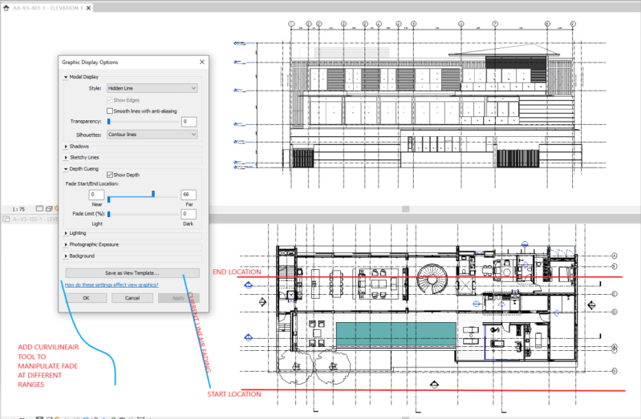
Task: Click the Near fade start slider handle
Action: tap(109, 199)
